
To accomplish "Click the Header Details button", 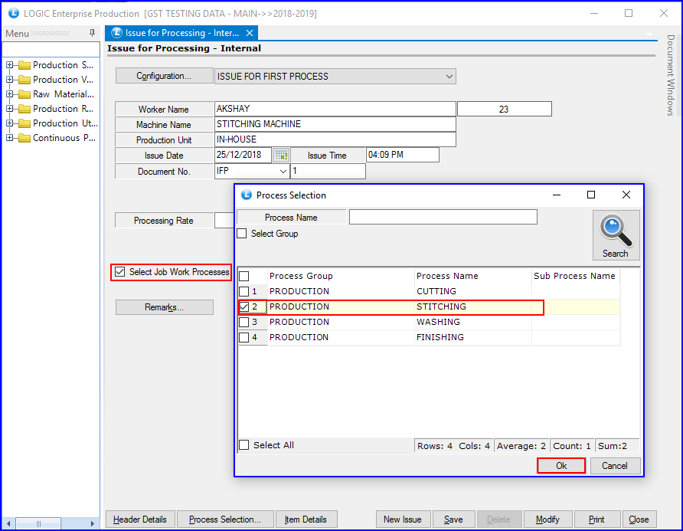I will [140, 520].
